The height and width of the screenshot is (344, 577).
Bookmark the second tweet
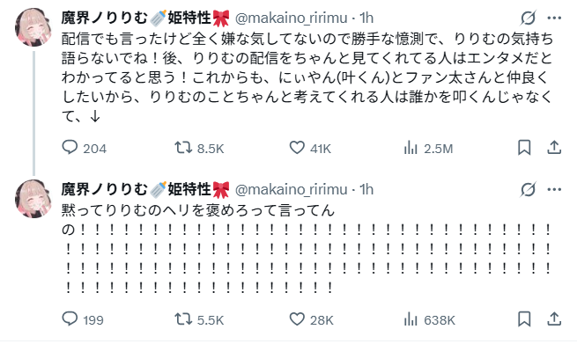524,319
